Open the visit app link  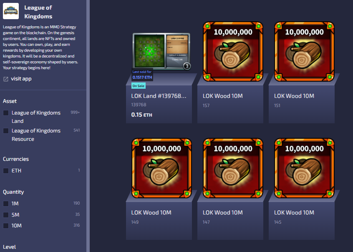[x=21, y=79]
